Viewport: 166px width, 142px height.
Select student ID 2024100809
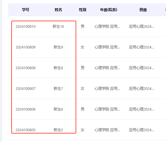click(x=25, y=47)
